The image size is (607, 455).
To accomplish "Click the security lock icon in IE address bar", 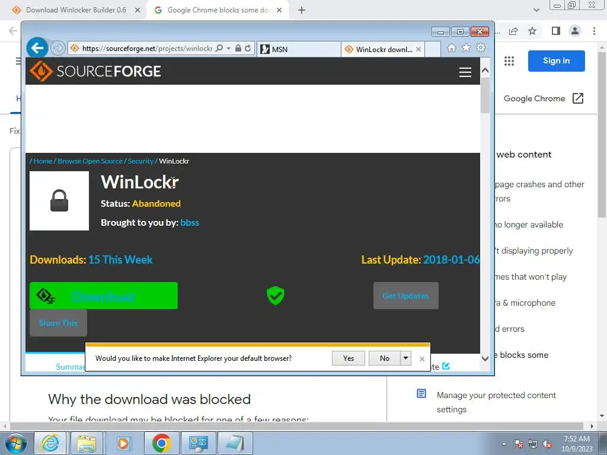I will tap(238, 49).
